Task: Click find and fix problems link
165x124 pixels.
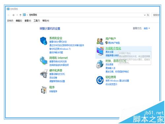Action: pos(56,53)
